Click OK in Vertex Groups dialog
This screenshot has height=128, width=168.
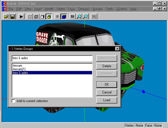(107, 84)
